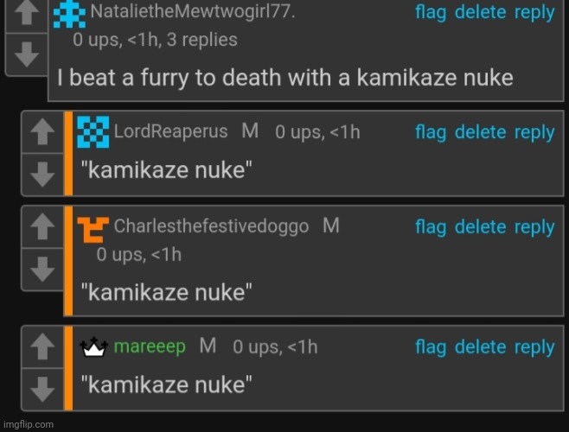Delete LordReaperus's comment
This screenshot has width=569, height=432.
[x=480, y=132]
